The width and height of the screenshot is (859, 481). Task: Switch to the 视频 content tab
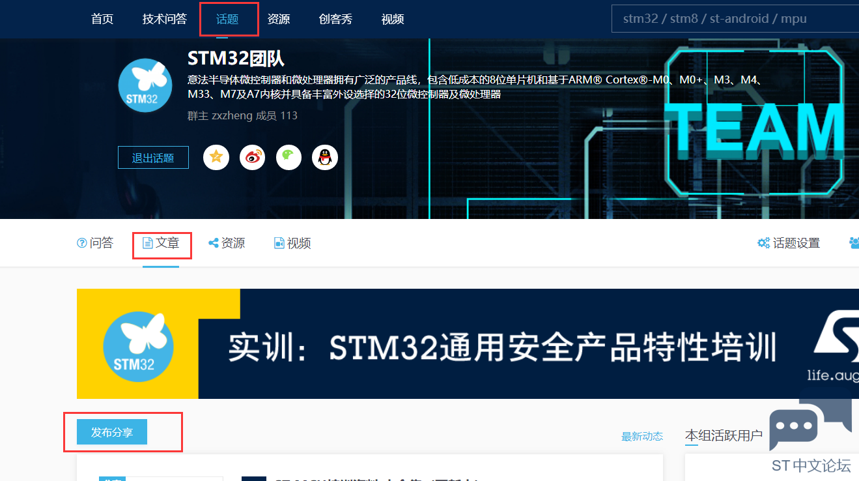[x=292, y=243]
